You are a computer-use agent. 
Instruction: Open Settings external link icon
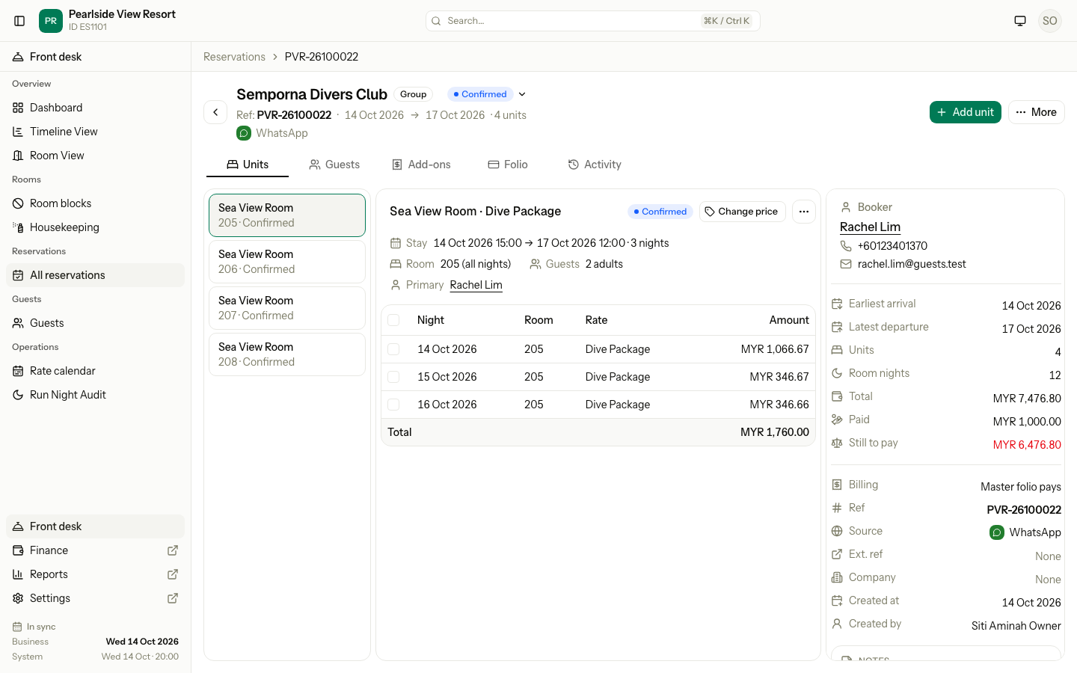(x=173, y=598)
